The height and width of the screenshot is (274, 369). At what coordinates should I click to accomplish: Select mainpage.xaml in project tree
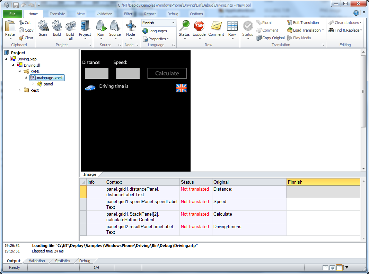(x=47, y=78)
